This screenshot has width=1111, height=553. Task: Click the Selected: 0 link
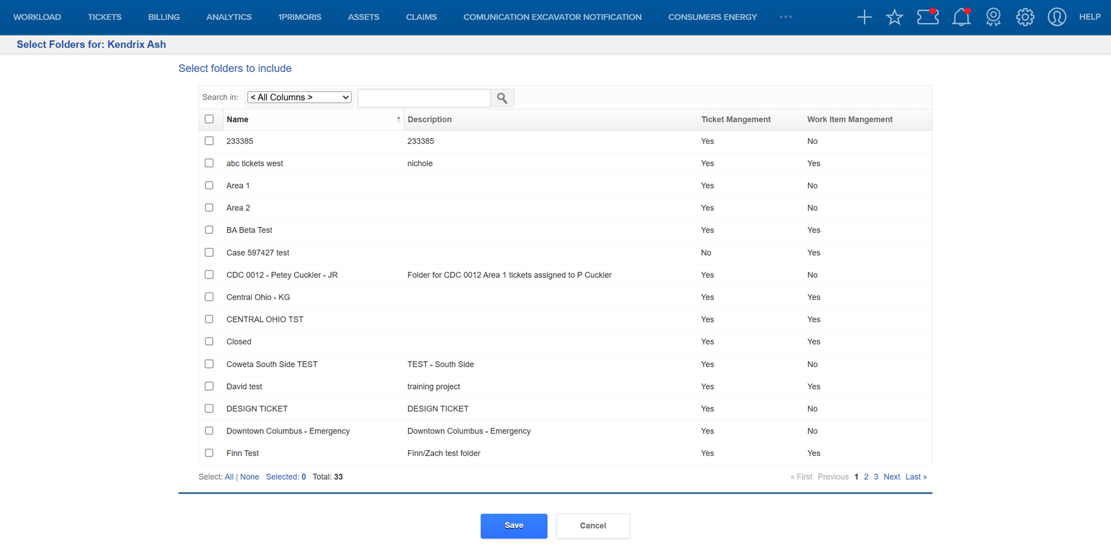point(286,477)
